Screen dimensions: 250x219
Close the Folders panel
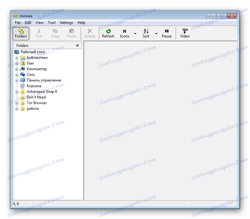(77, 45)
